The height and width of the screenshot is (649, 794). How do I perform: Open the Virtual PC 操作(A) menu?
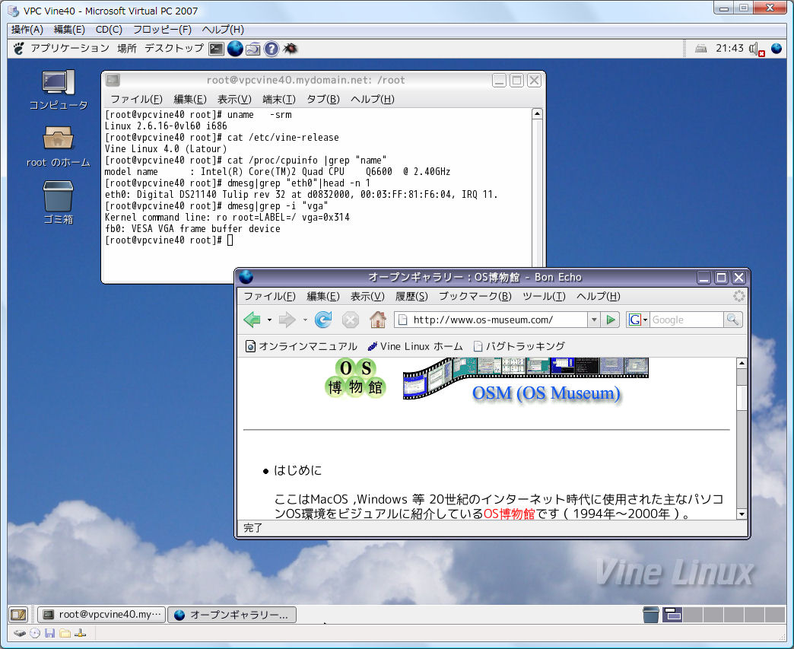point(27,30)
